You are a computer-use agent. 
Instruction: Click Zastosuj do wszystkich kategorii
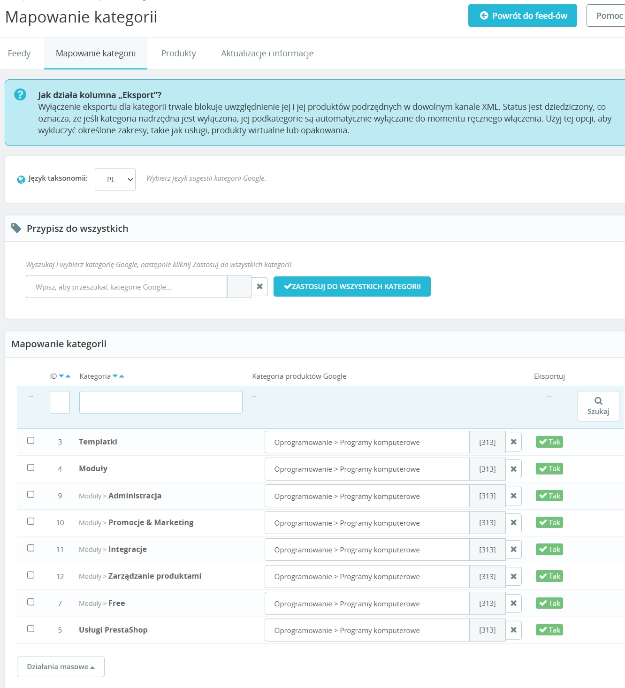[x=352, y=286]
